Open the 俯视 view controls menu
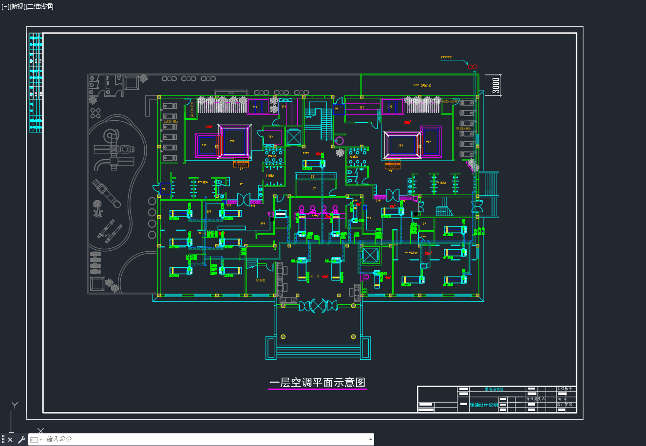 (18, 6)
